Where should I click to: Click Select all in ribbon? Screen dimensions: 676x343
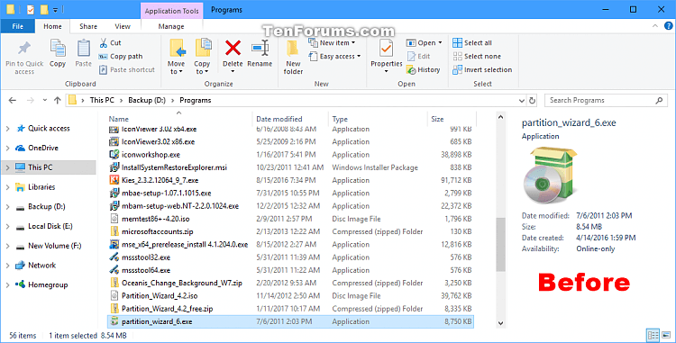click(472, 42)
